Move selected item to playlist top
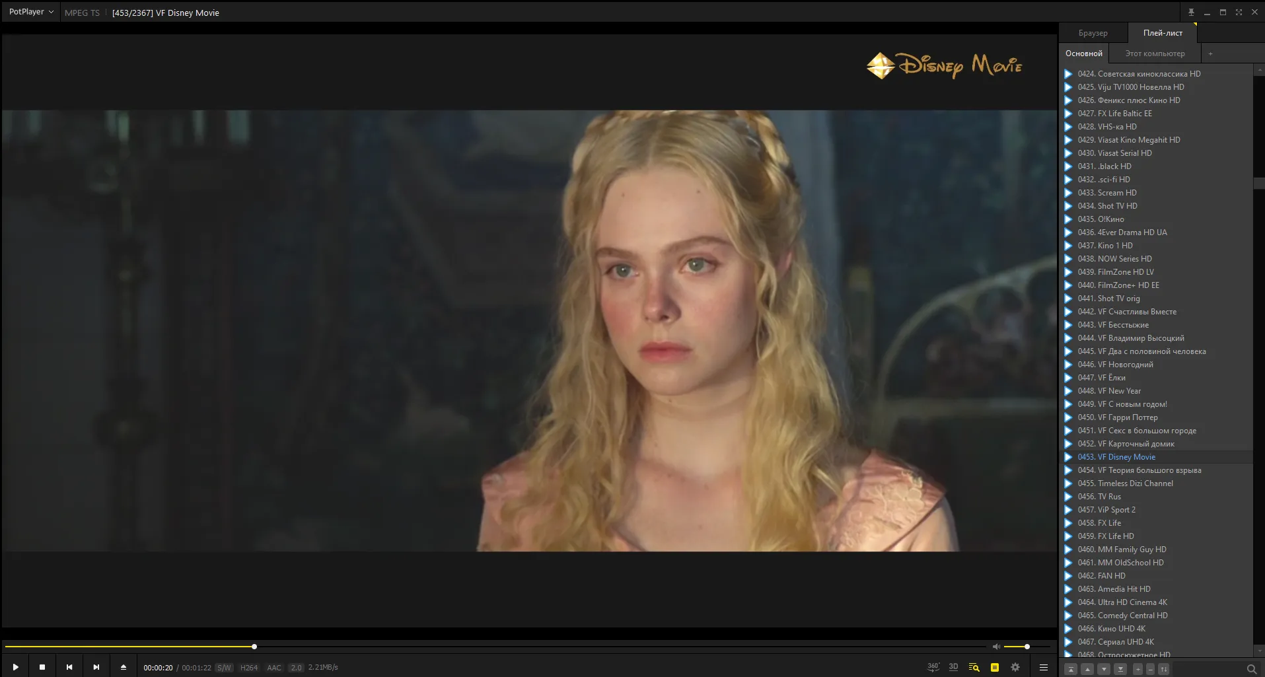1265x677 pixels. (x=1071, y=669)
